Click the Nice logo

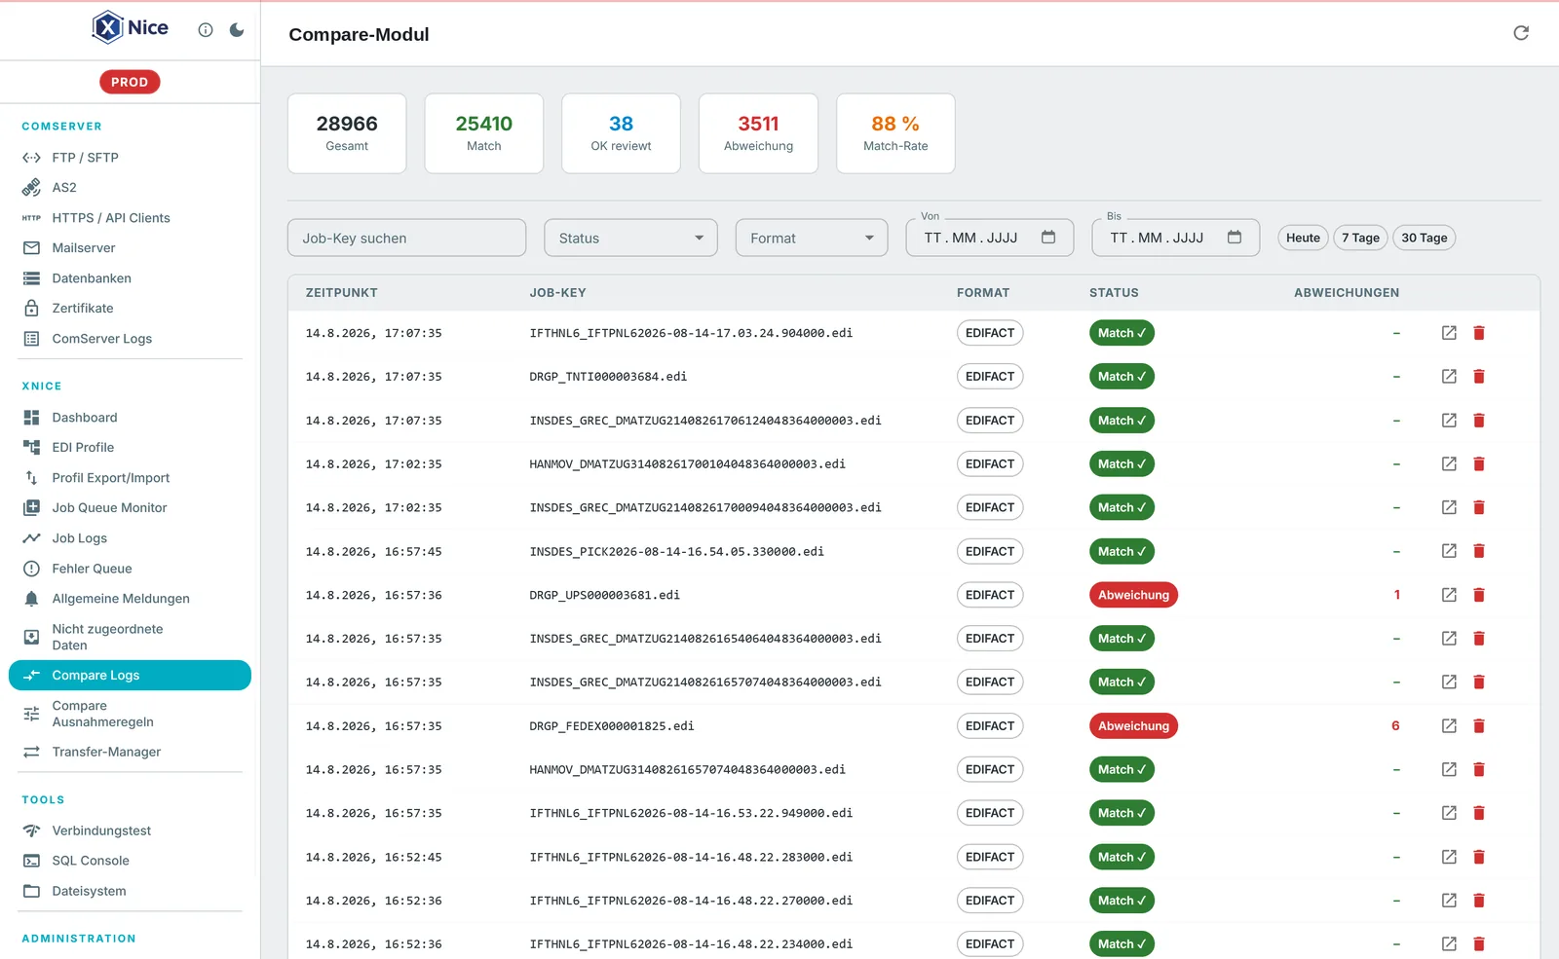130,27
